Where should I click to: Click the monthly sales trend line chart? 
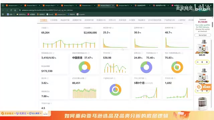(x=69, y=44)
